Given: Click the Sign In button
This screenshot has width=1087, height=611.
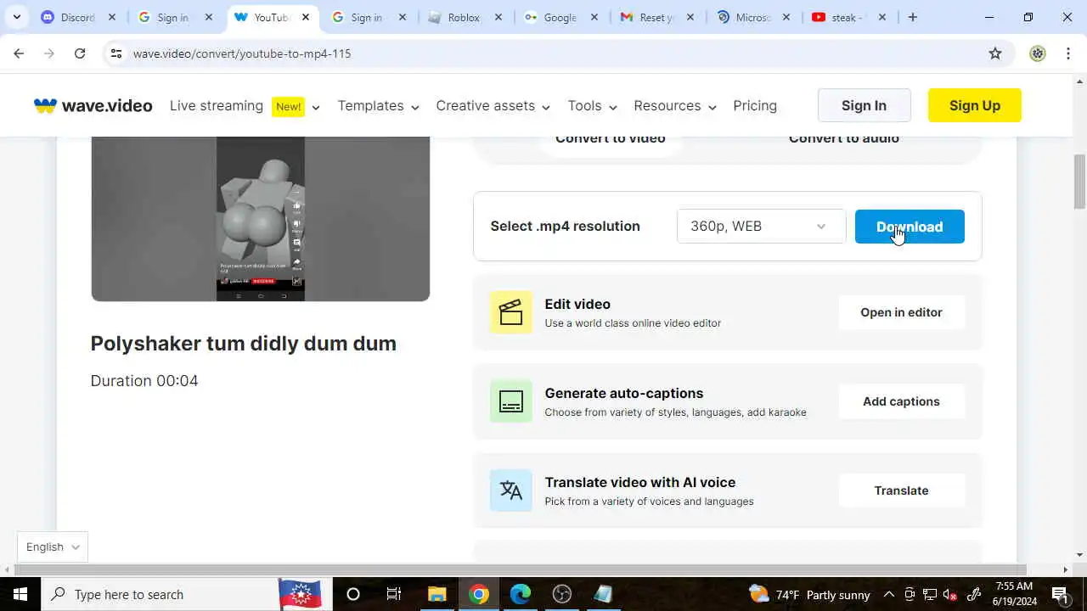Looking at the screenshot, I should (x=864, y=105).
